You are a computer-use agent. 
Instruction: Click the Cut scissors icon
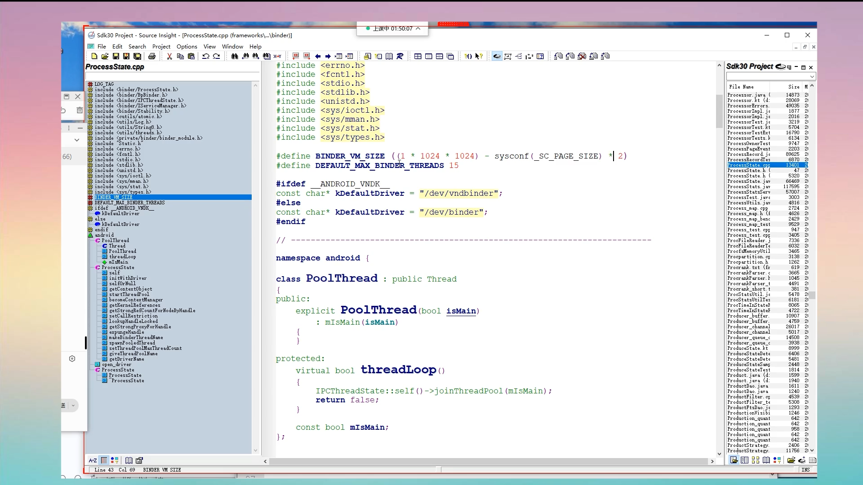tap(169, 56)
